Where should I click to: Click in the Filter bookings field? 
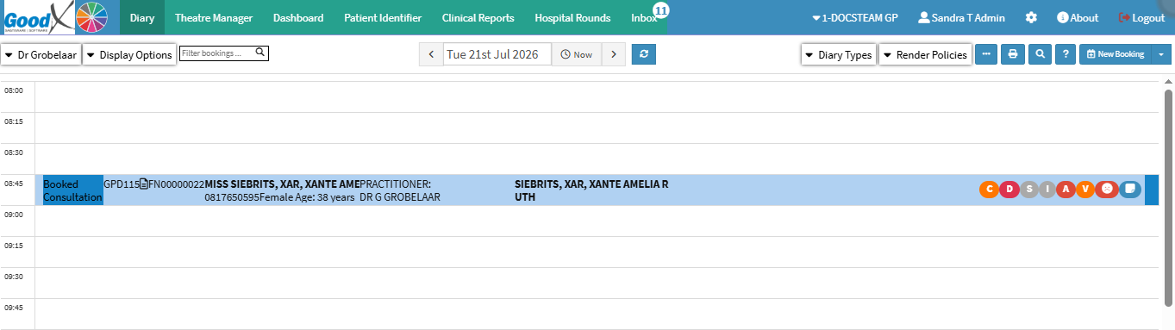(225, 53)
